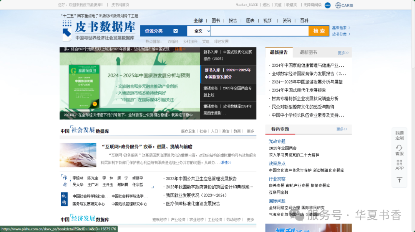Viewport: 415px width, 232px height.
Task: Select banner item 2024~2025年中国旅游发展分
Action: 228,74
